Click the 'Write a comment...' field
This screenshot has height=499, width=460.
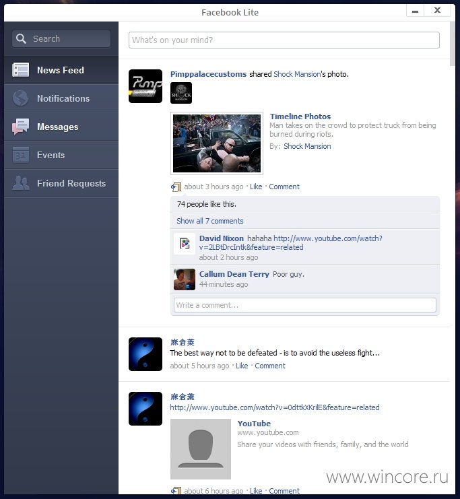(x=304, y=305)
